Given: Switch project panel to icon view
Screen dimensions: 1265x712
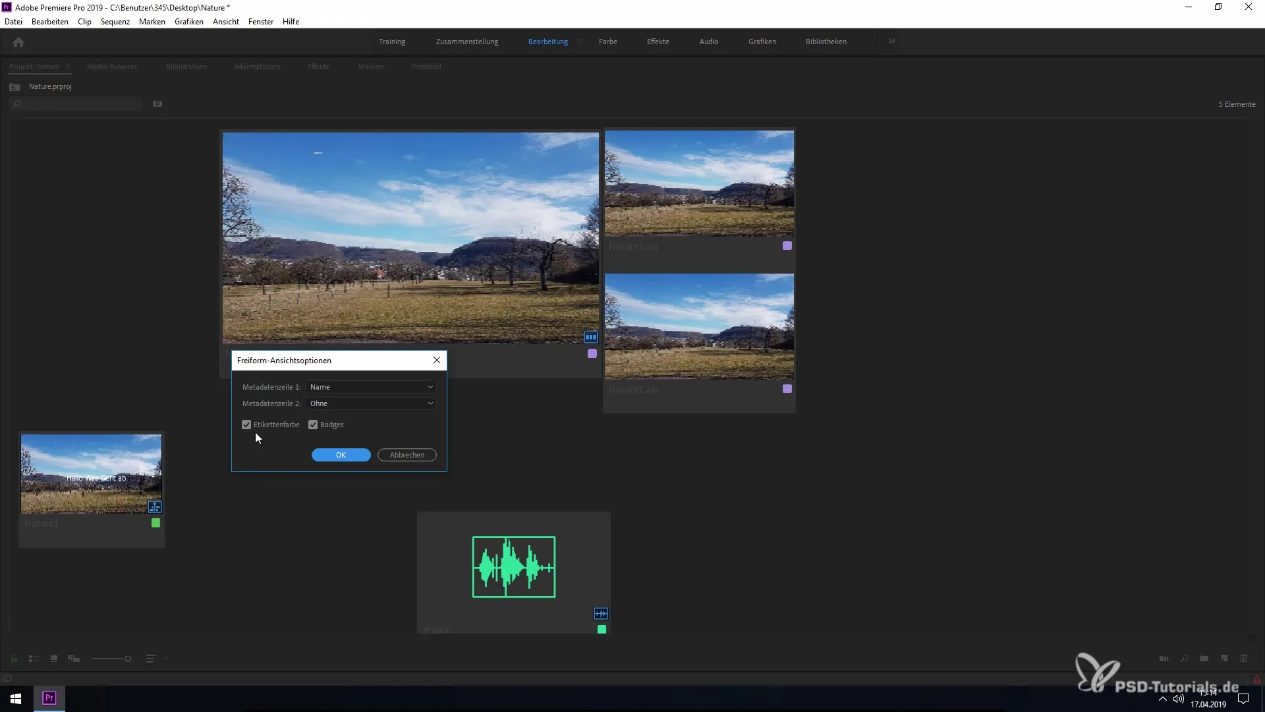Looking at the screenshot, I should click(x=54, y=659).
